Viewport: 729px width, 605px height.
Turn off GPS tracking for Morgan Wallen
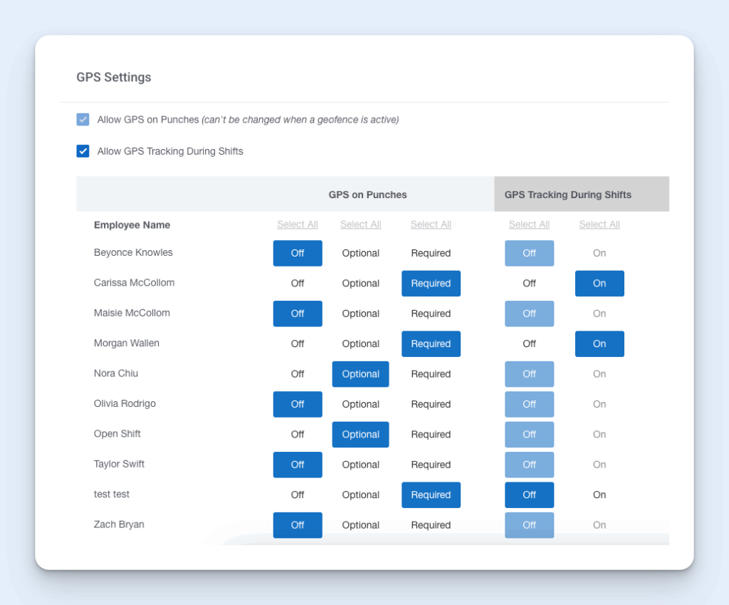pos(529,343)
